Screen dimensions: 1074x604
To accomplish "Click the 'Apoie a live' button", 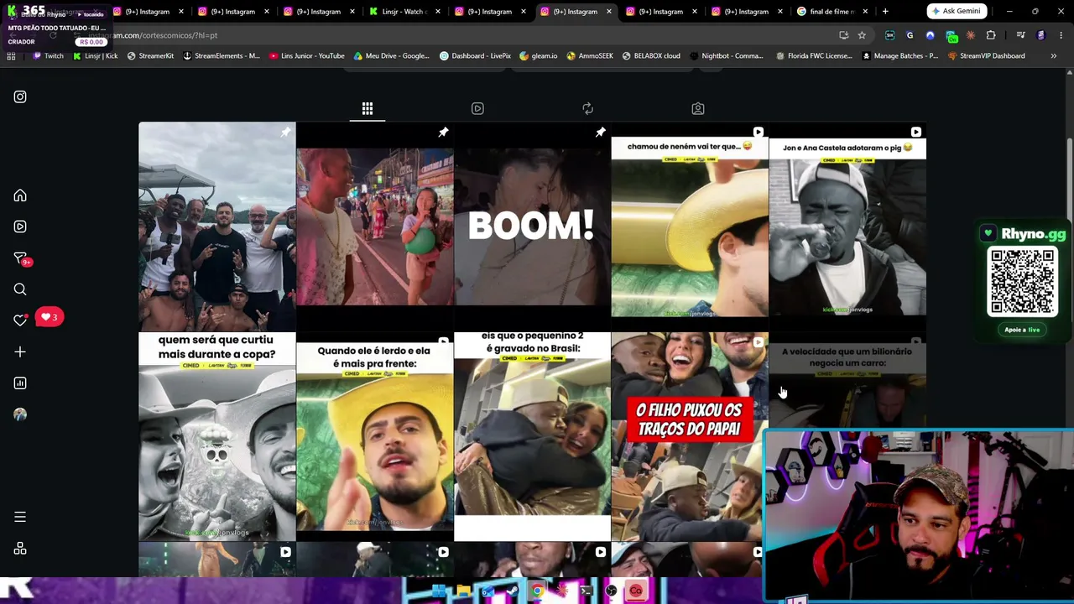I will coord(1022,330).
